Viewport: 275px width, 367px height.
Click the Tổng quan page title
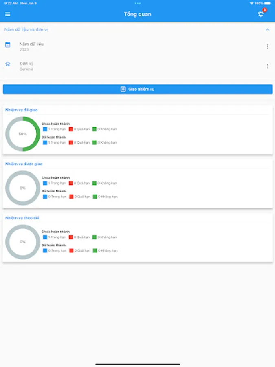(138, 14)
